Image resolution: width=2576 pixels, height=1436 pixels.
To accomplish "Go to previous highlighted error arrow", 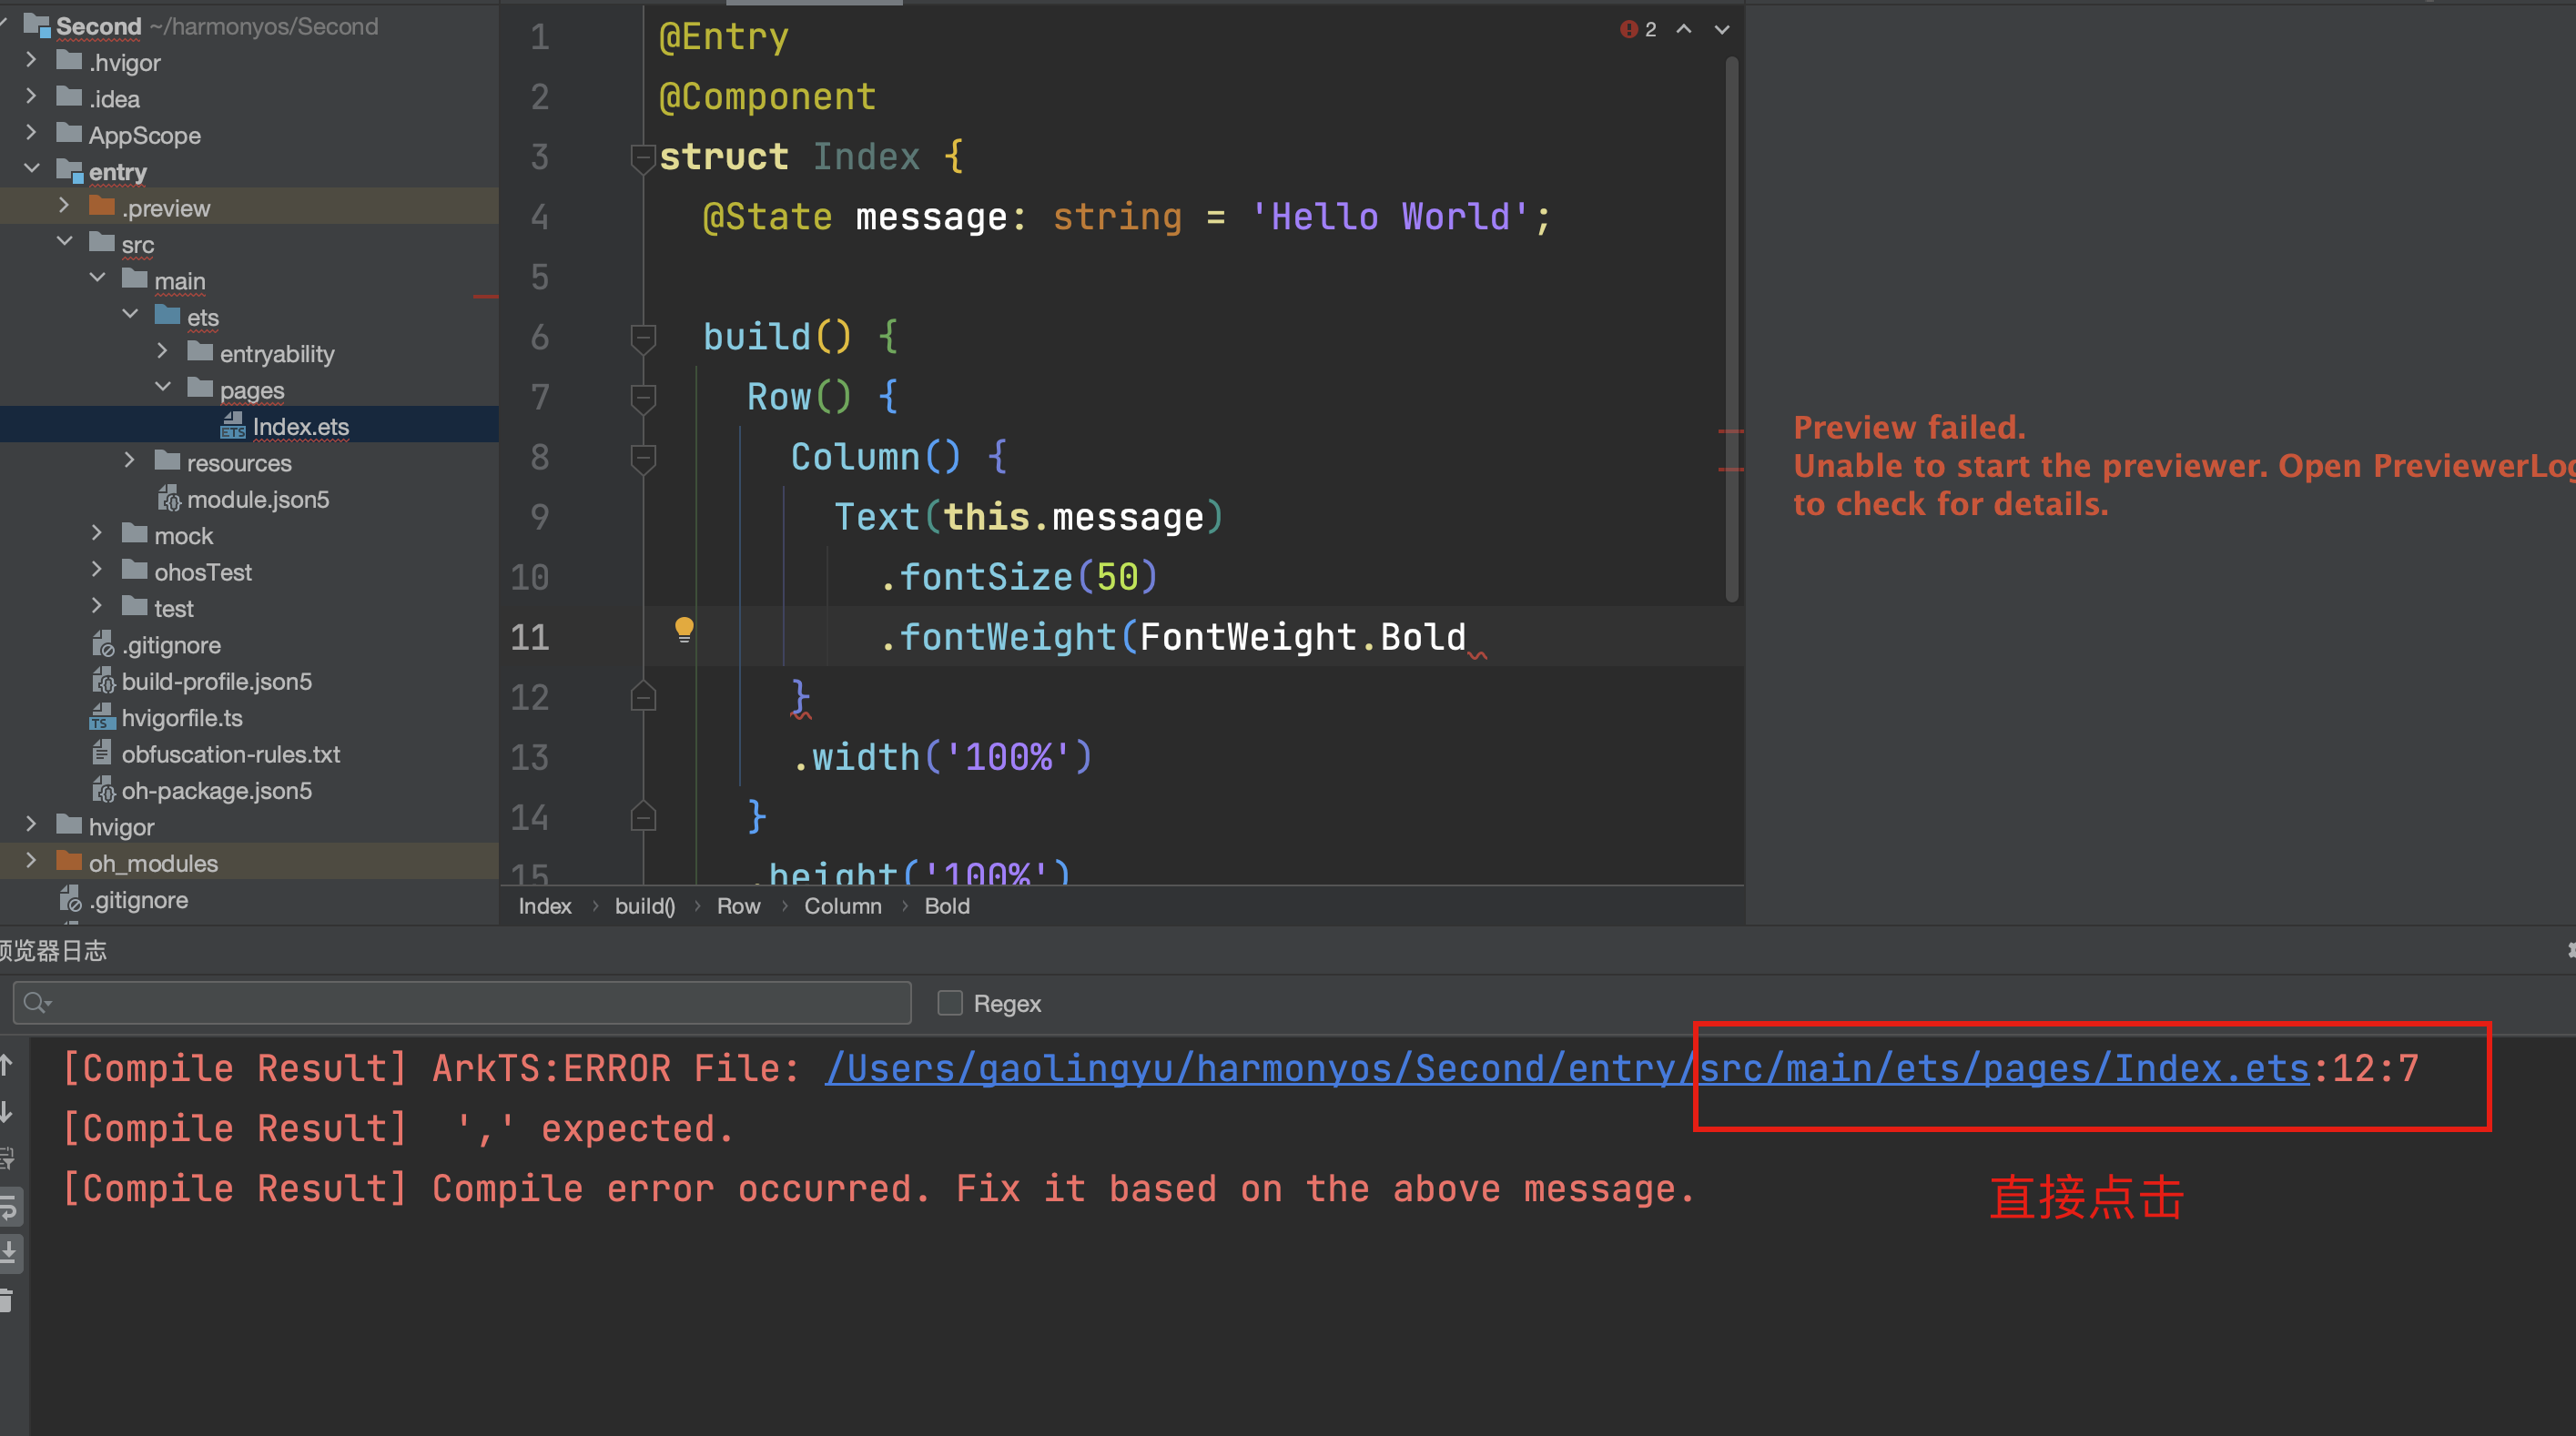I will (x=1684, y=30).
